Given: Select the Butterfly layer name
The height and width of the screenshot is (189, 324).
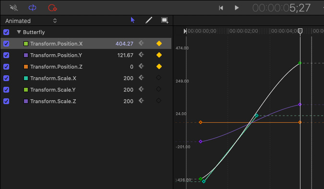Looking at the screenshot, I should 34,32.
